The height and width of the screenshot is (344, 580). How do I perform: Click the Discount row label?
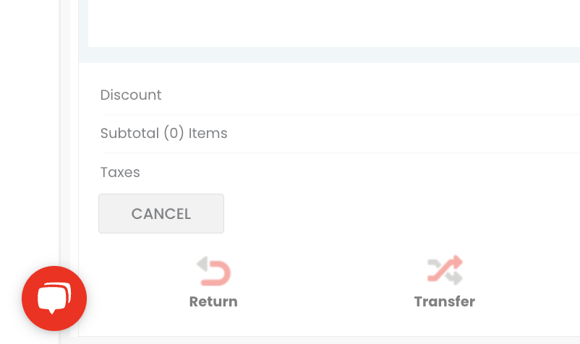[131, 95]
